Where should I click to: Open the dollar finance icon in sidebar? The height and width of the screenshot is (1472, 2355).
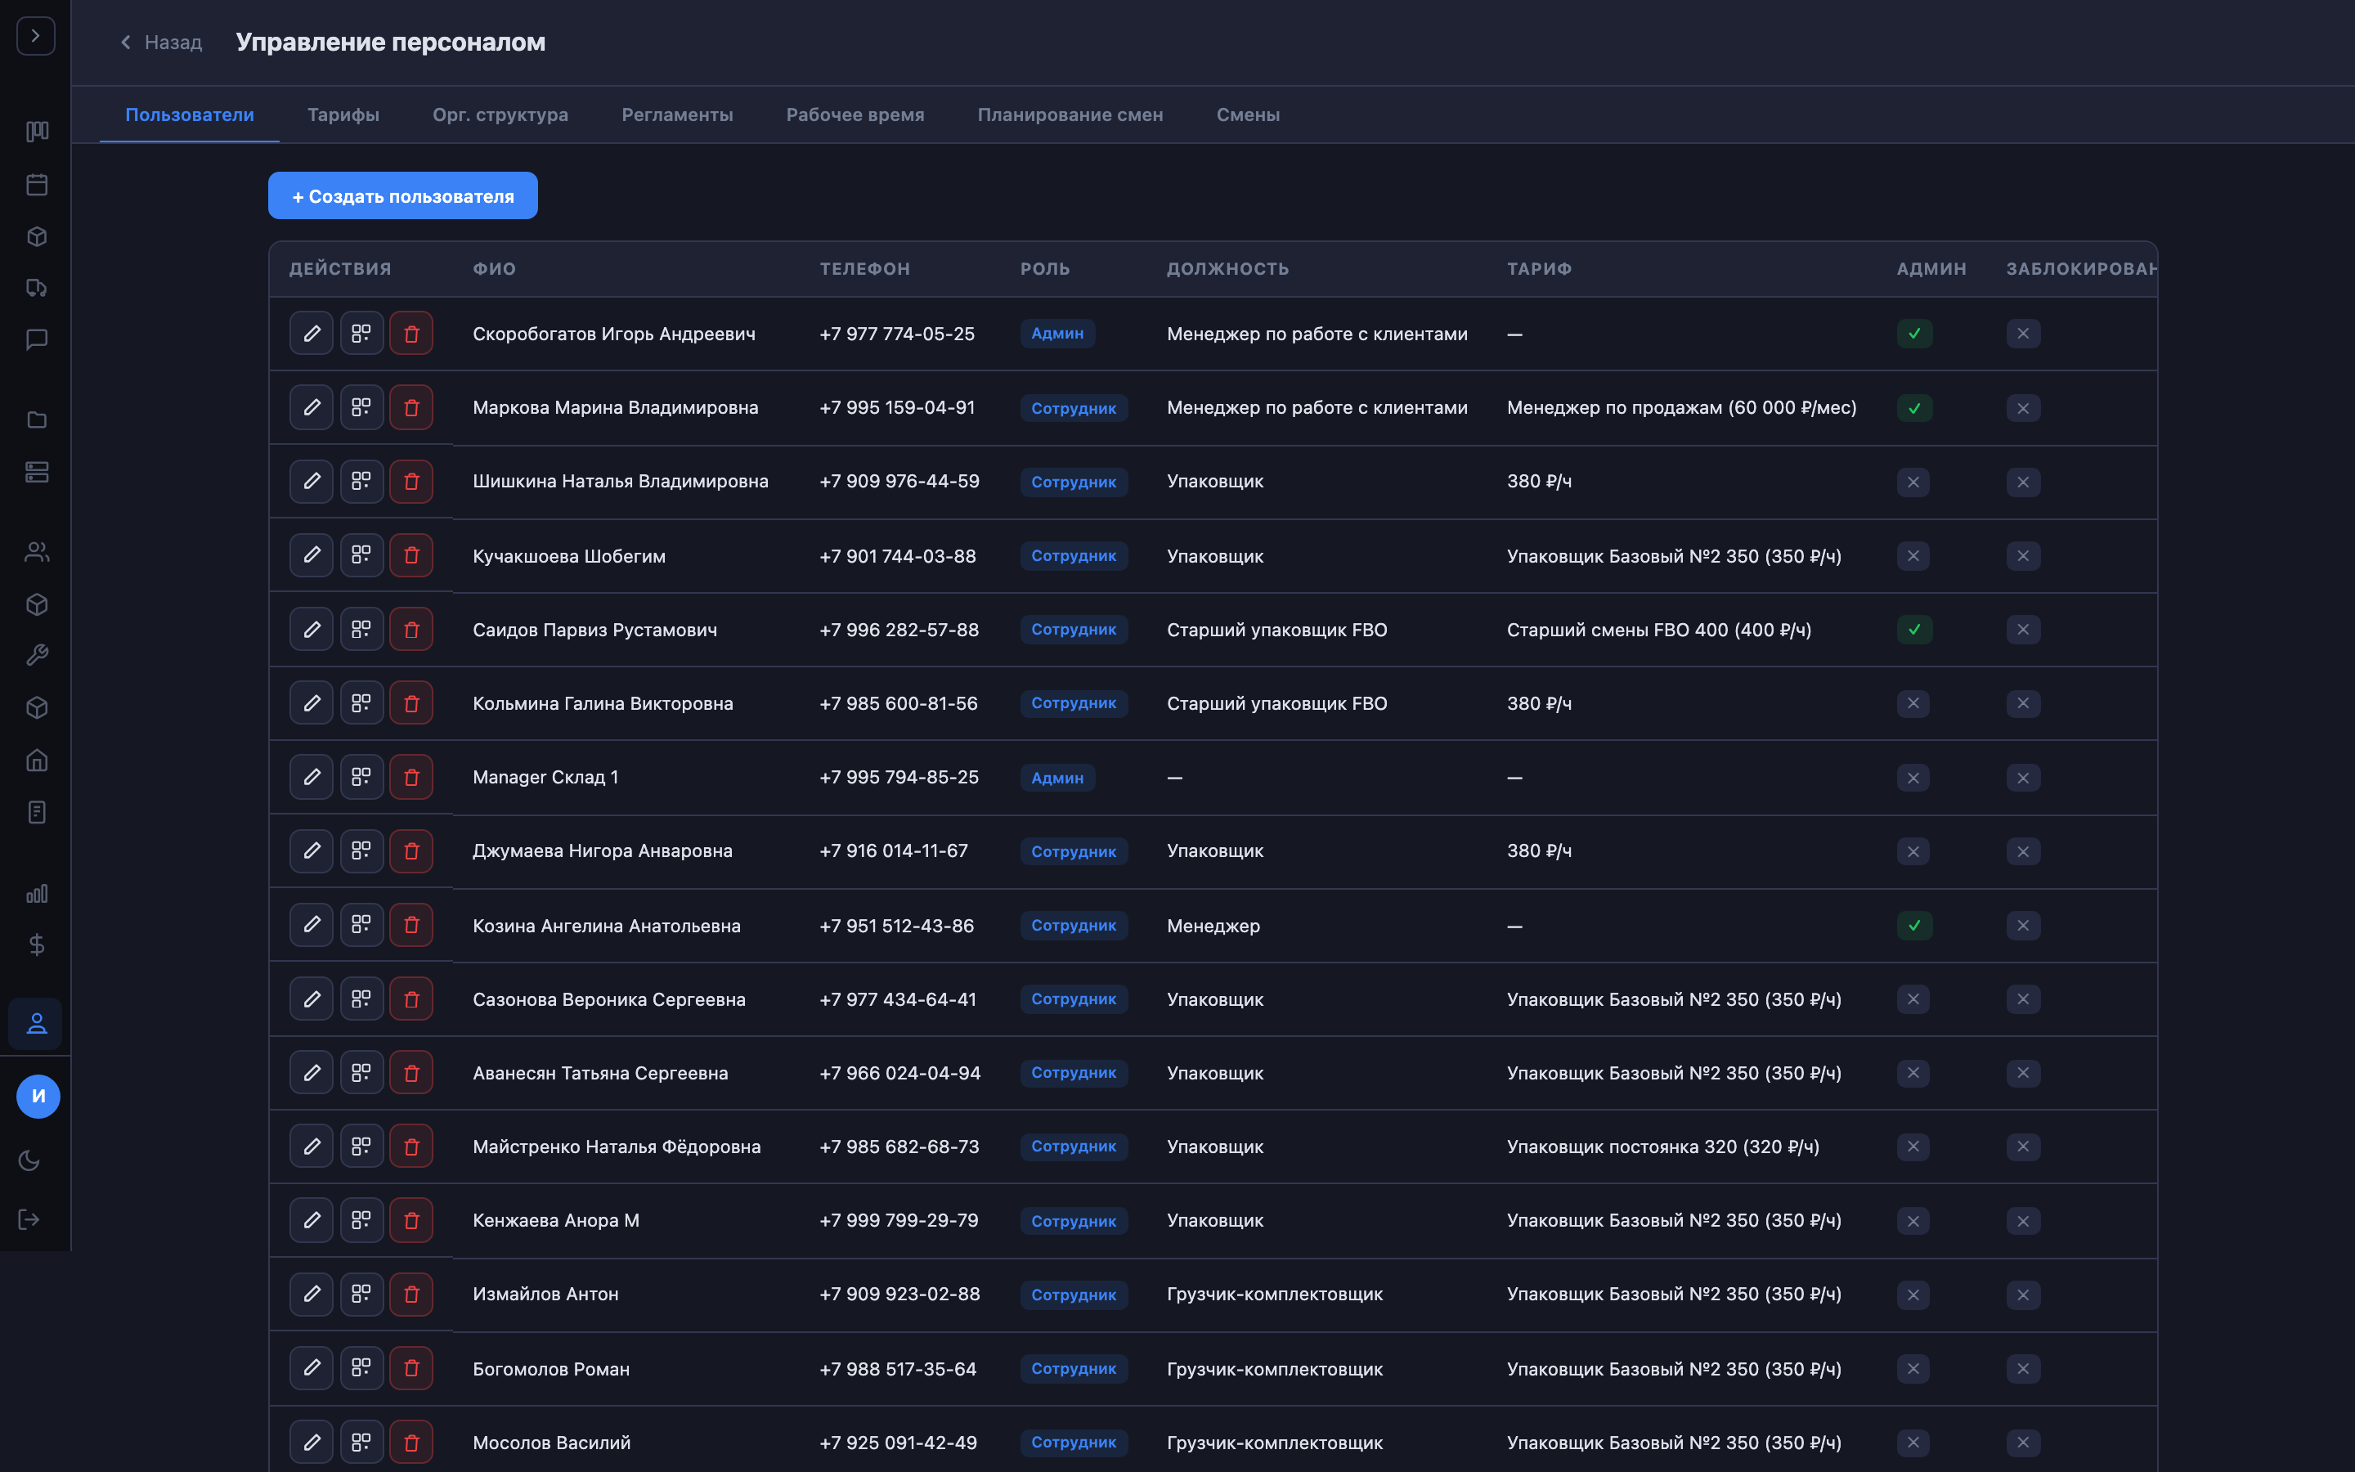point(37,945)
